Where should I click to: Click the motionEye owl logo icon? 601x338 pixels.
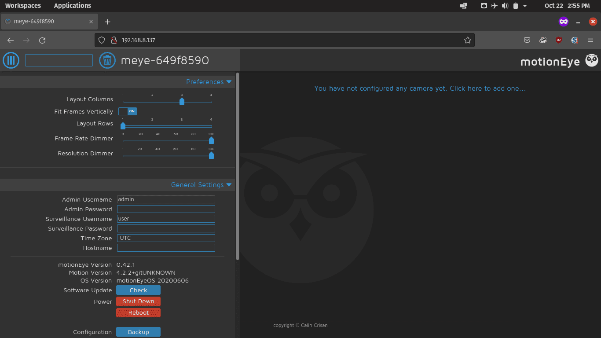click(x=592, y=61)
